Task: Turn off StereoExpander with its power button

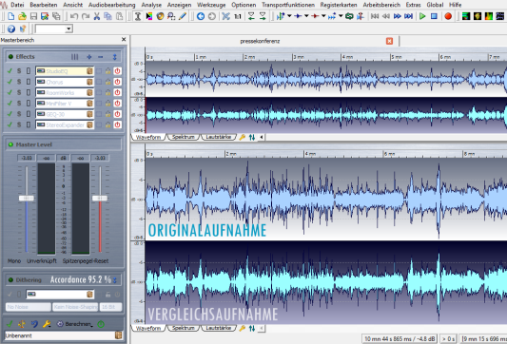Action: [117, 124]
